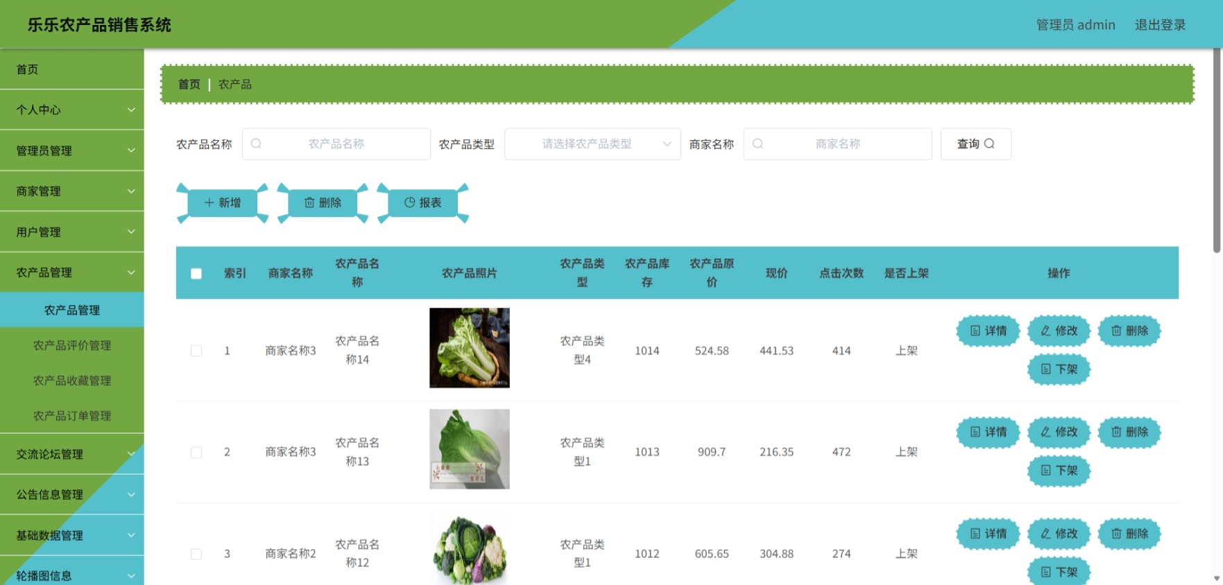Click 下架 for 农产品名称14

(x=1059, y=369)
